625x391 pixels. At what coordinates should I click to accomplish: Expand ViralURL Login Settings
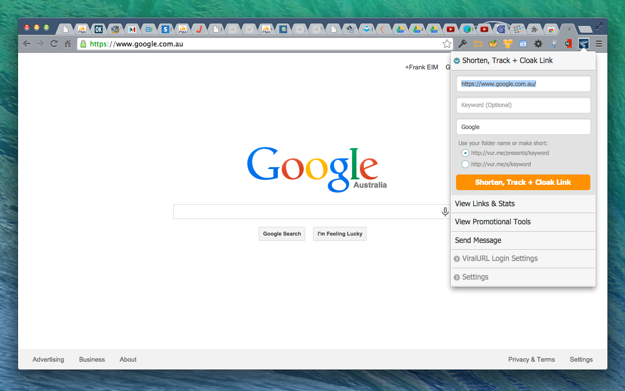[499, 259]
